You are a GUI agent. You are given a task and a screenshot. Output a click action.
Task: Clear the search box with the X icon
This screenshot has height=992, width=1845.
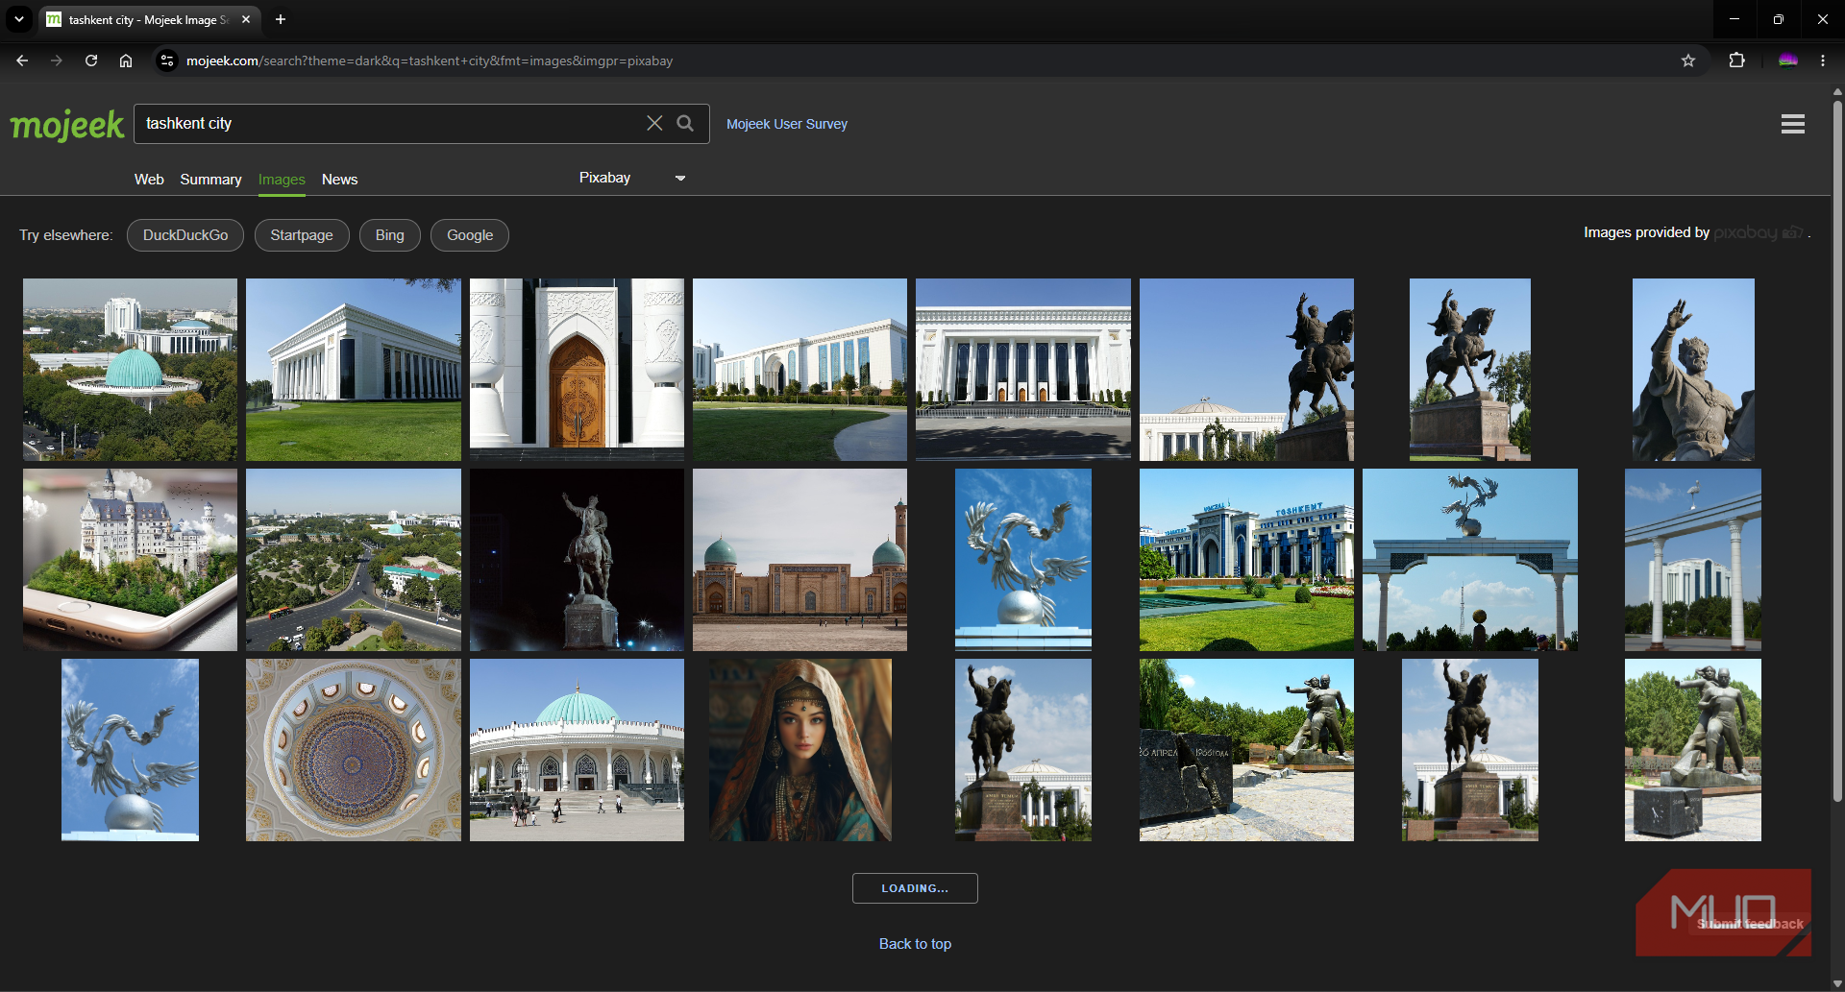(x=654, y=123)
